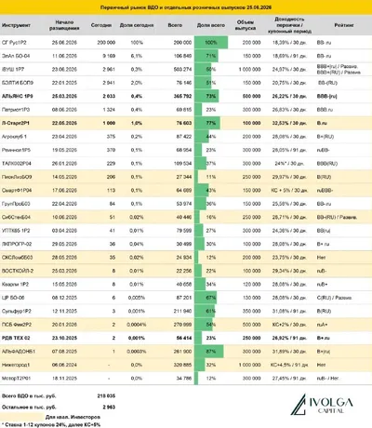Click the Начало размещения column header

tap(64, 25)
